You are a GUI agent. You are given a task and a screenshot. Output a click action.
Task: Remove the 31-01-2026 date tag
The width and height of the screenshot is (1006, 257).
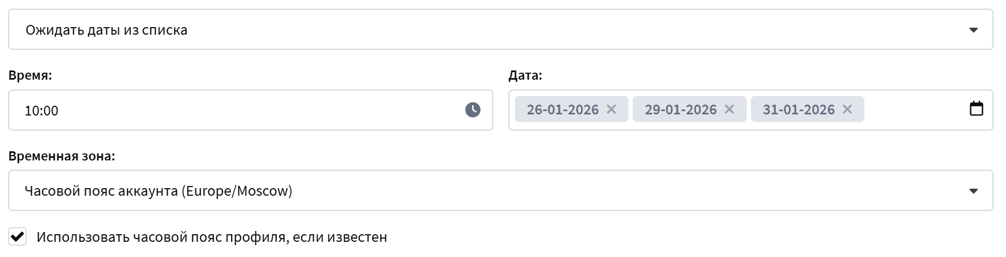[x=847, y=110]
